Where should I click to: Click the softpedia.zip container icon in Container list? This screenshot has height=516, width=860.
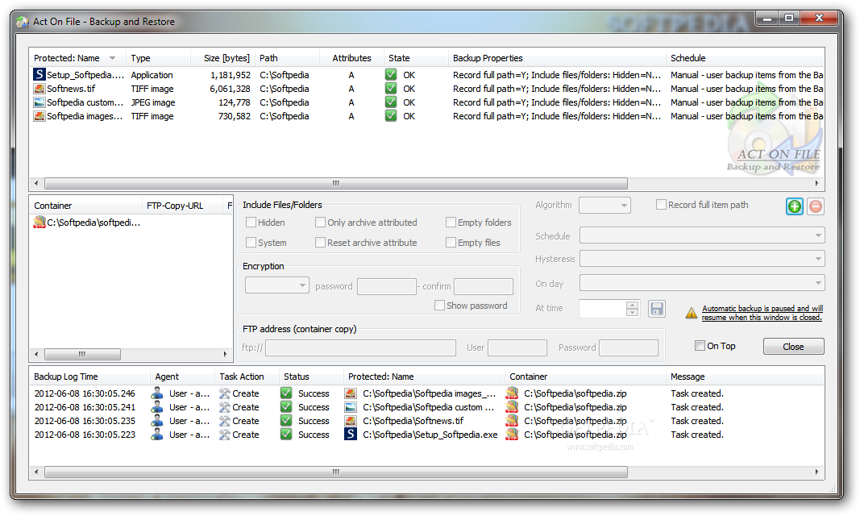(x=39, y=222)
